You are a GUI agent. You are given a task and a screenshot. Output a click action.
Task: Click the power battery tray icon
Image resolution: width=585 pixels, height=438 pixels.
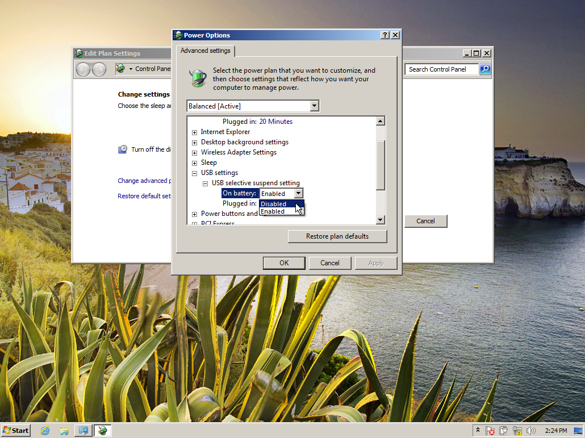[504, 431]
